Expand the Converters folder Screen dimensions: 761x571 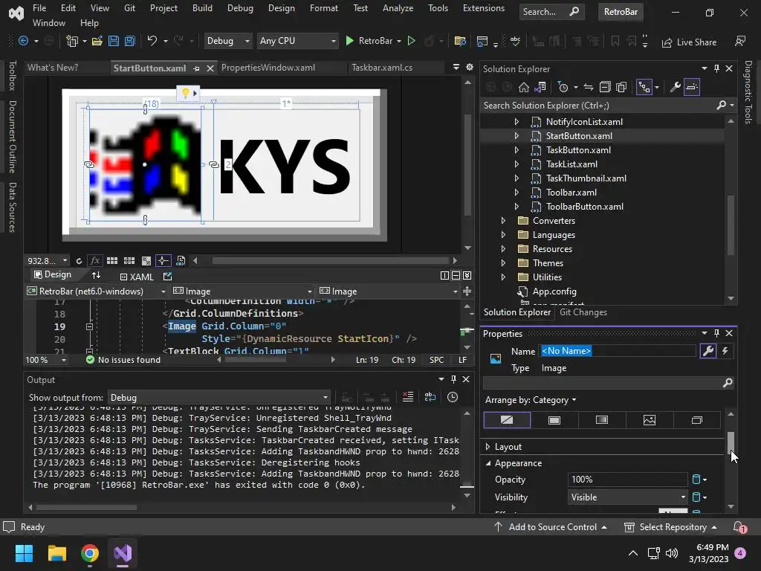pyautogui.click(x=503, y=220)
